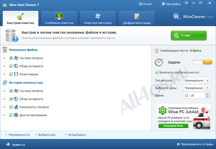Toggle Система Windows checkbox under История компьютера
The width and height of the screenshot is (216, 149).
point(11,91)
